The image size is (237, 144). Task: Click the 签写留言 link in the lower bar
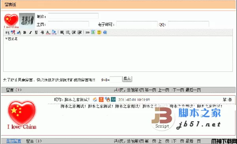pos(14,141)
